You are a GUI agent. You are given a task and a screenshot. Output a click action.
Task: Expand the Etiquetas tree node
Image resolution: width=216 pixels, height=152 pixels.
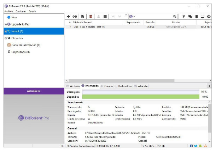[x=6, y=38]
